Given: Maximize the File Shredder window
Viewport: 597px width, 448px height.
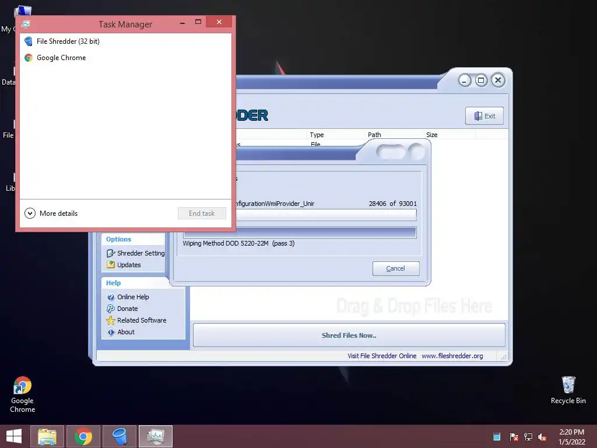Looking at the screenshot, I should (x=481, y=80).
